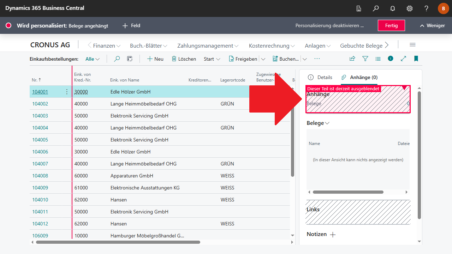Click the expand page arrows icon
This screenshot has width=452, height=254.
[x=403, y=59]
